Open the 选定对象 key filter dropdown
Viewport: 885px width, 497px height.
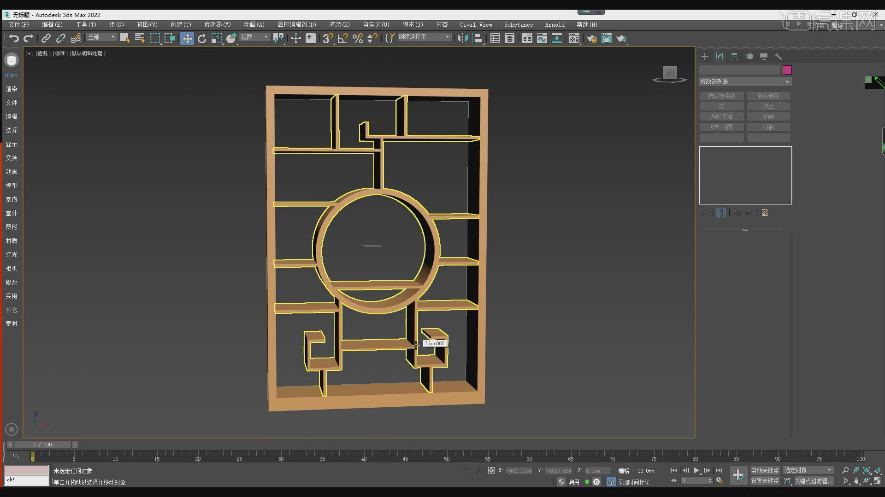coord(808,470)
